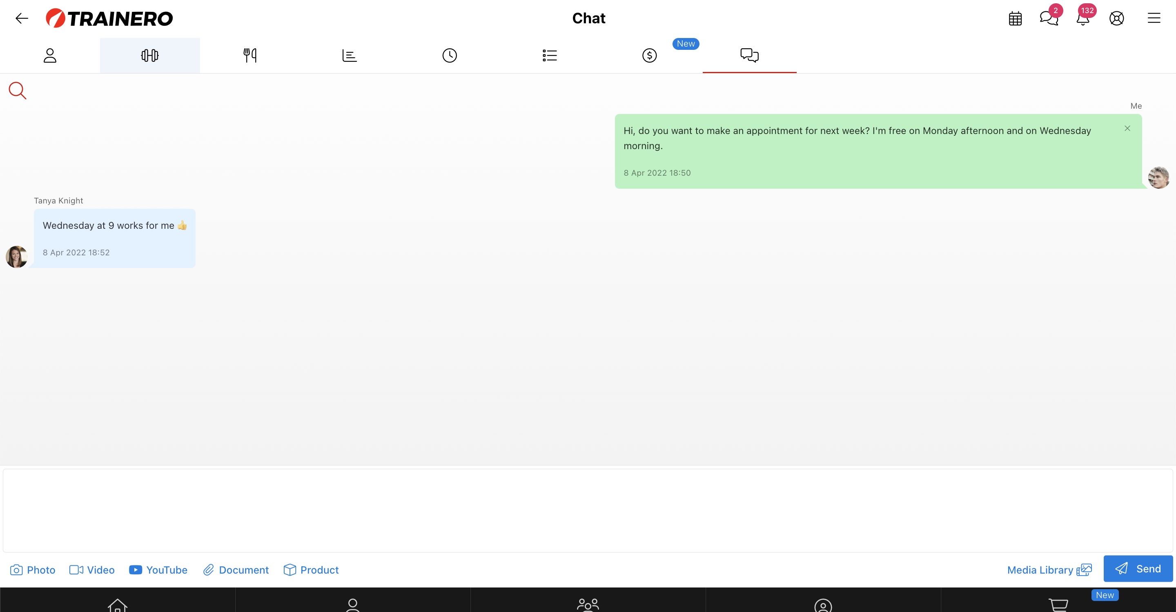
Task: Click the 'Wednesday at 9 works for me' message
Action: (x=115, y=239)
